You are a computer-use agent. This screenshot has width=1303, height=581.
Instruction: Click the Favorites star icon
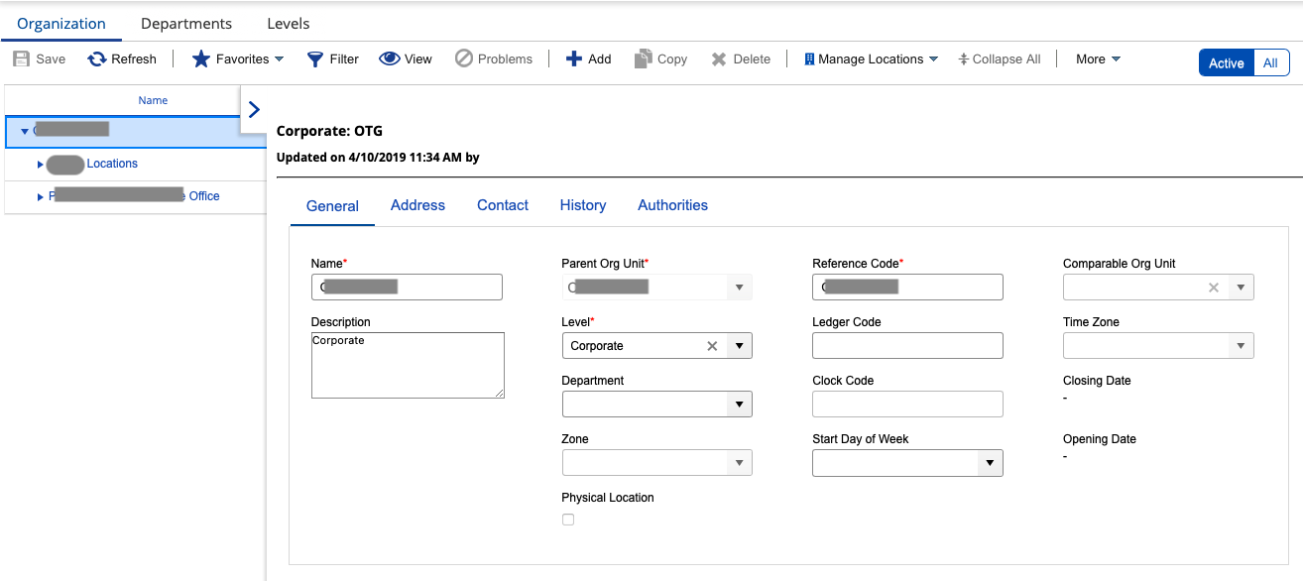tap(201, 59)
